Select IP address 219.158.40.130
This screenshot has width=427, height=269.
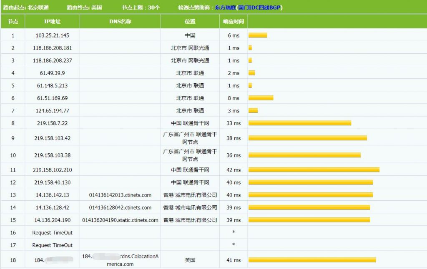[x=52, y=182]
